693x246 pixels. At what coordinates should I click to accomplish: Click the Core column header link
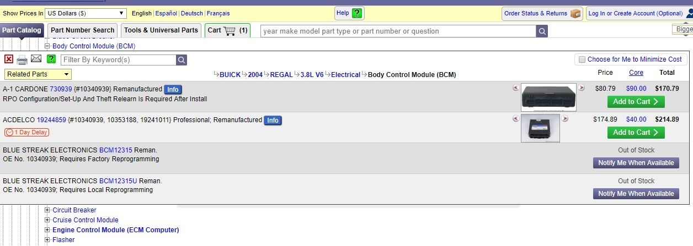(636, 73)
